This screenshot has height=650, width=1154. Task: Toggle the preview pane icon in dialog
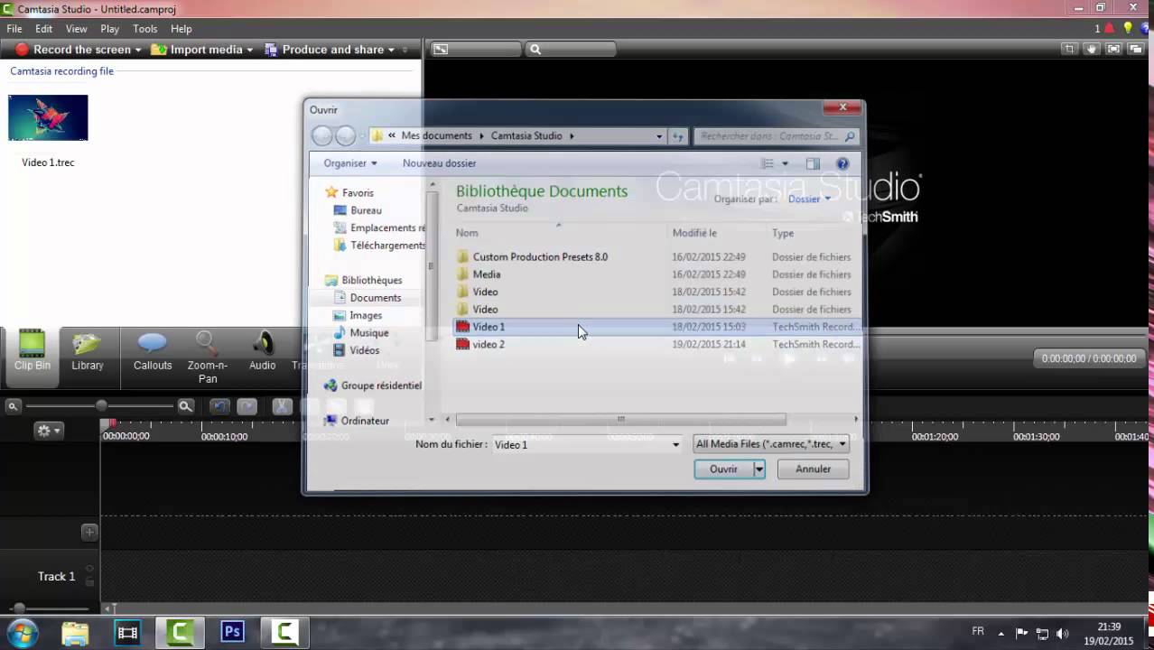pyautogui.click(x=813, y=163)
